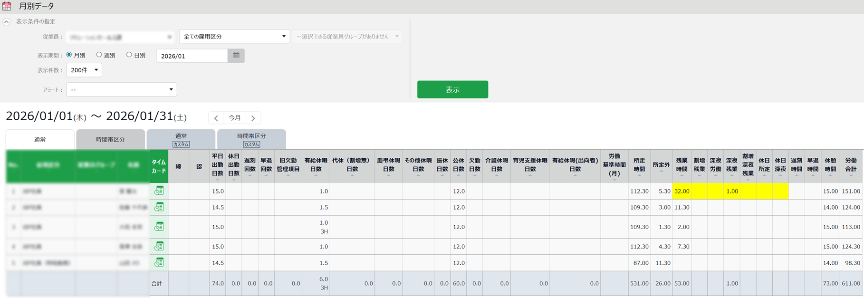Switch to the 通常 カスタム tab
Image resolution: width=864 pixels, height=298 pixels.
181,140
